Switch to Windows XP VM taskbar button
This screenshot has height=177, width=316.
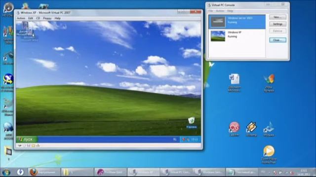[143, 172]
